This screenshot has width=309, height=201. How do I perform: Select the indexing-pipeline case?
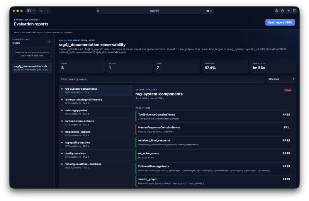pyautogui.click(x=95, y=112)
